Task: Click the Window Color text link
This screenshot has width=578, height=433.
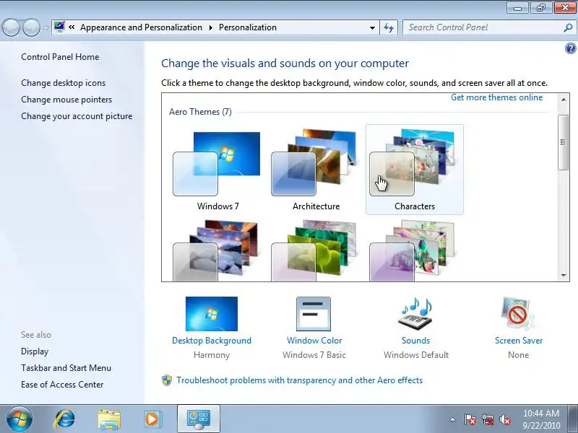Action: pyautogui.click(x=314, y=341)
